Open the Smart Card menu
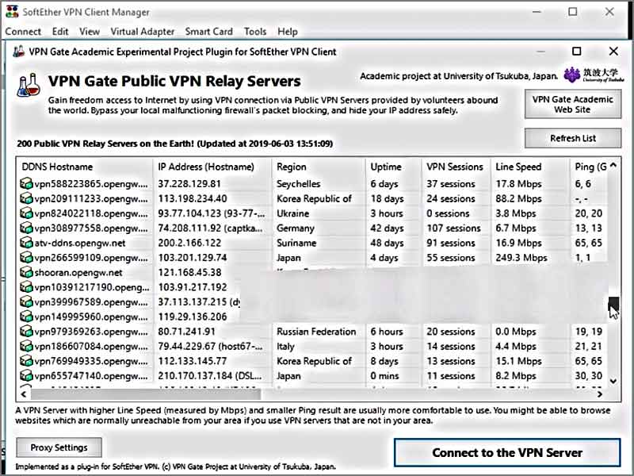This screenshot has width=634, height=476. point(208,32)
